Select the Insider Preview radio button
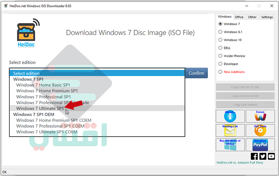 tap(220, 56)
